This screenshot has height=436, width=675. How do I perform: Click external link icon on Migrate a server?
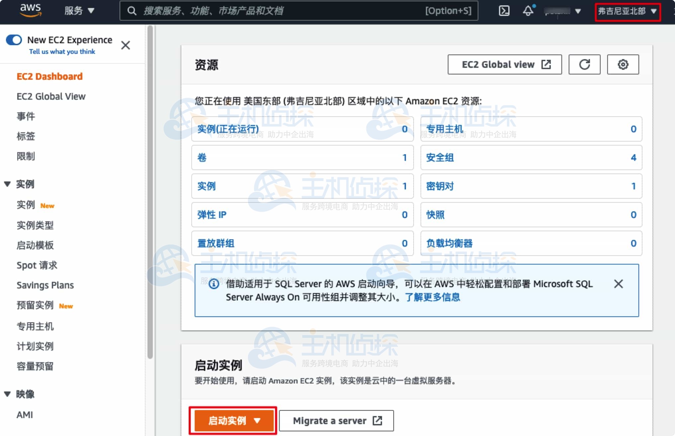(378, 420)
